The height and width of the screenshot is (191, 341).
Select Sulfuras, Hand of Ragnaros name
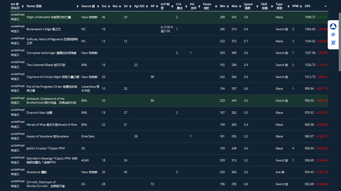coord(52,41)
